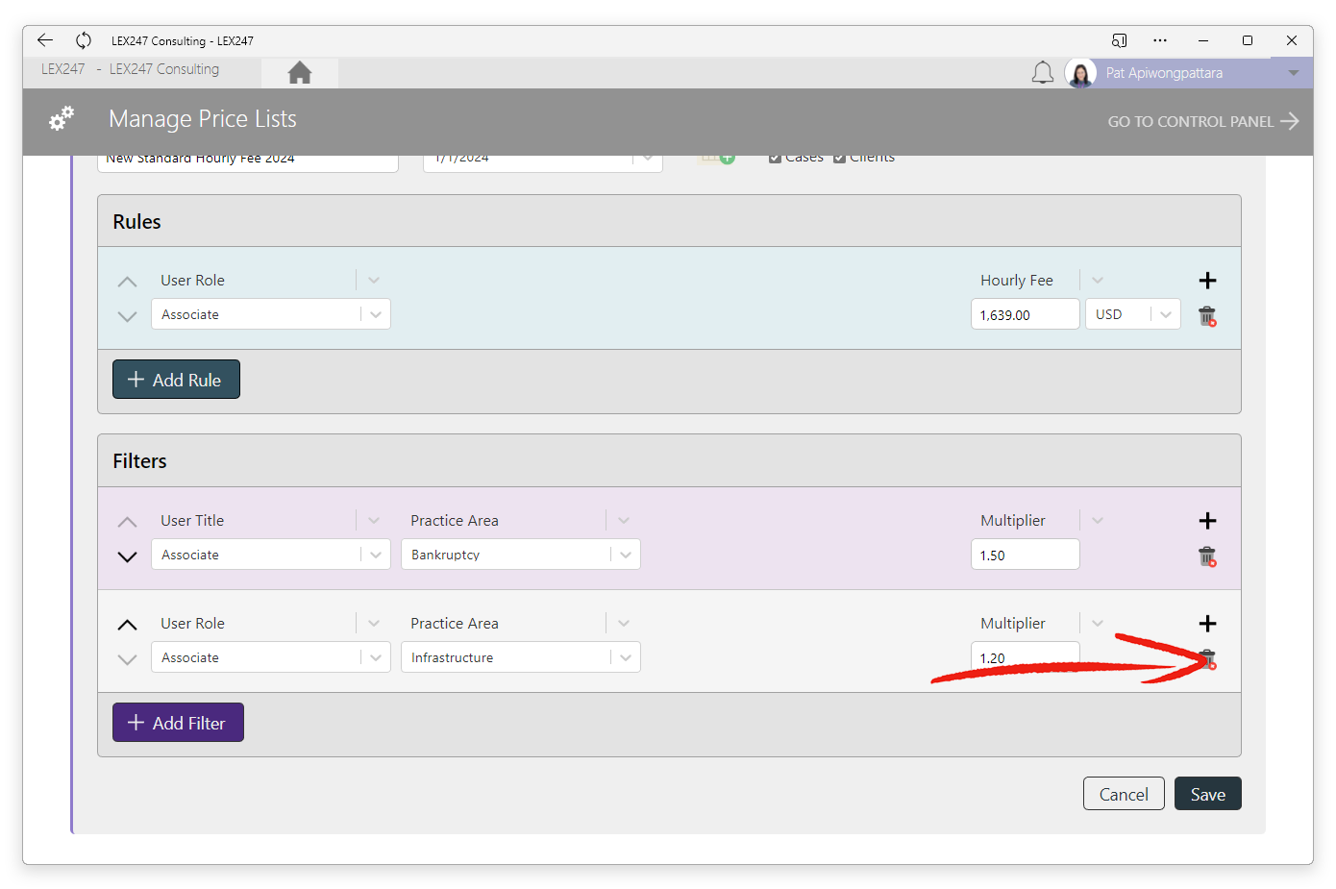Screen dimensions: 1336x889
Task: Open the home page icon
Action: coord(300,72)
